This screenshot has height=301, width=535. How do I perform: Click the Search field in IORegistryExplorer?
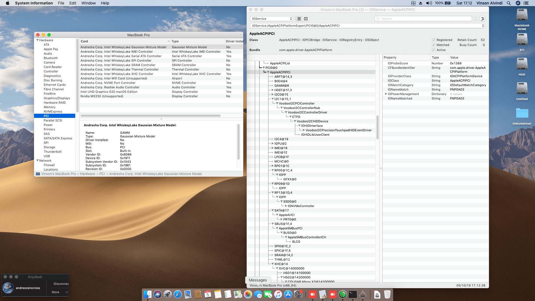(x=424, y=18)
